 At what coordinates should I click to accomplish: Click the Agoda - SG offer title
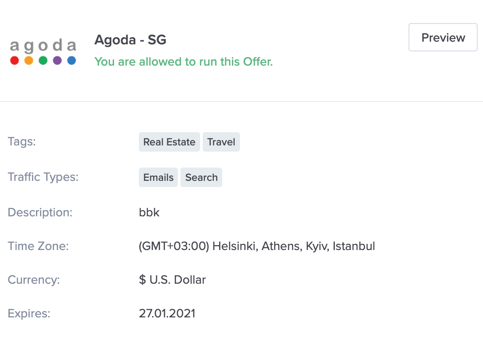click(130, 40)
